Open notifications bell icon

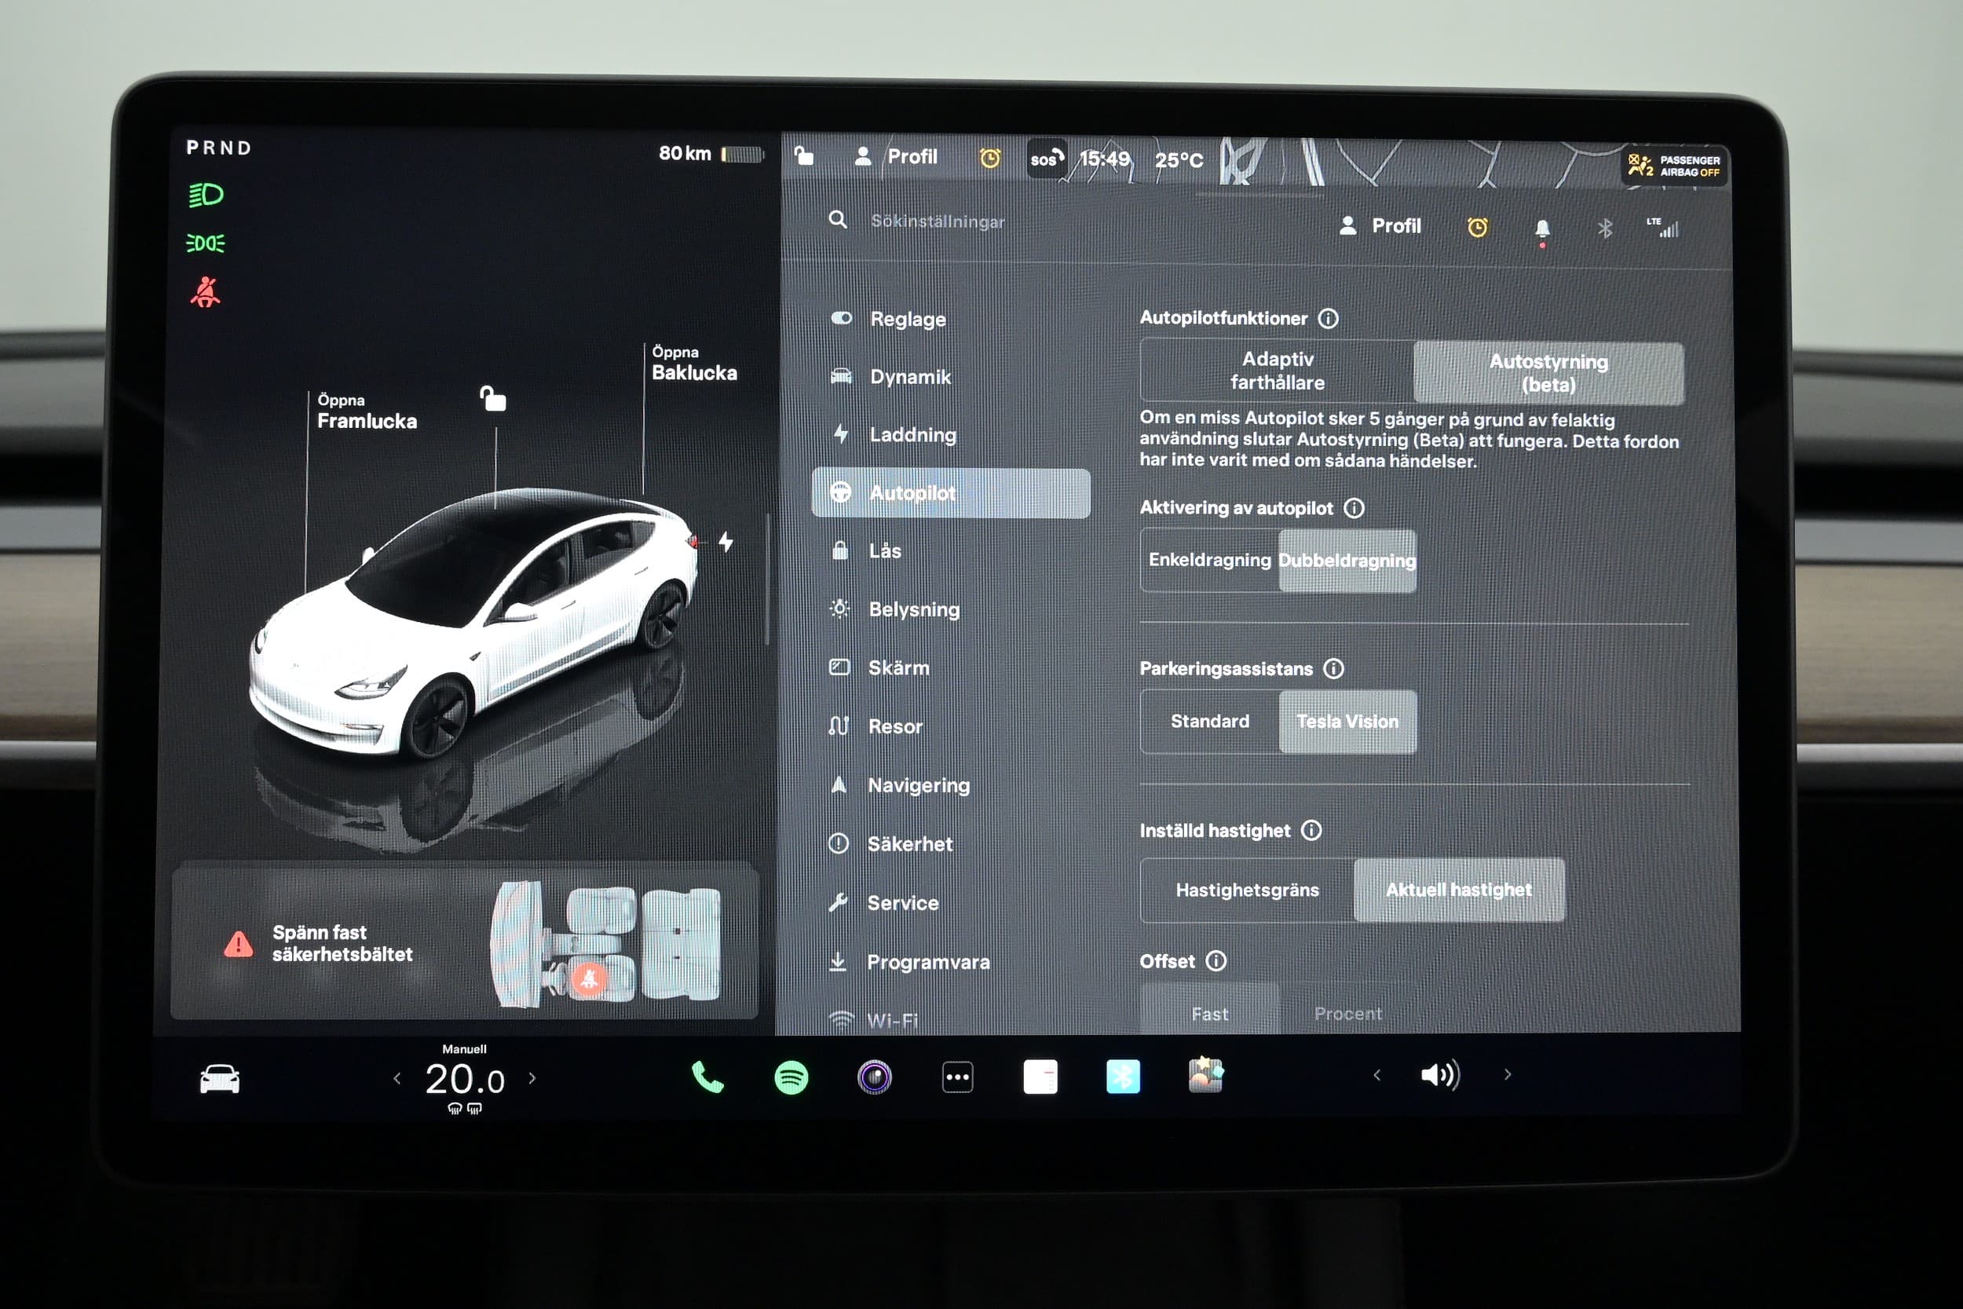tap(1541, 229)
